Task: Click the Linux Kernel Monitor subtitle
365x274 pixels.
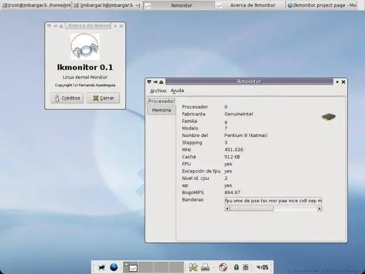Action: (85, 77)
